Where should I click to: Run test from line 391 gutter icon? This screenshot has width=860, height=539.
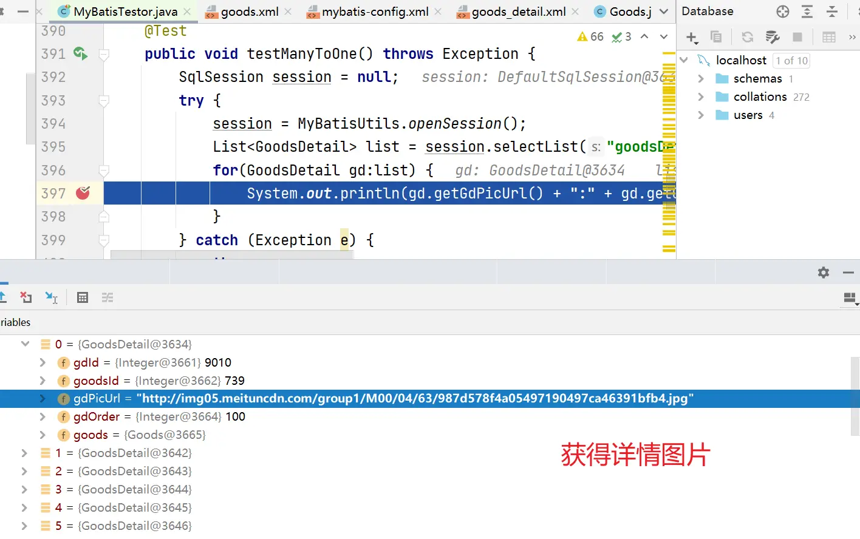coord(80,53)
